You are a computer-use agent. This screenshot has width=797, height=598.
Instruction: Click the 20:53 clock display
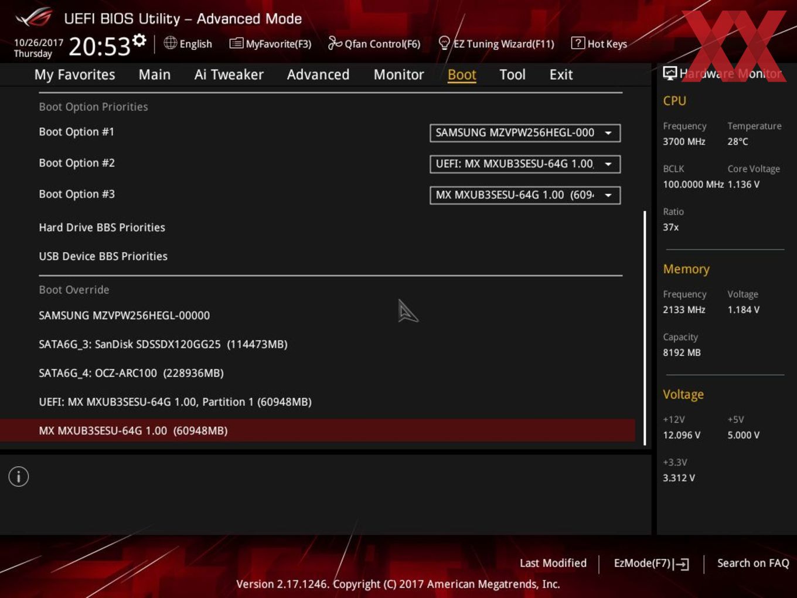pos(100,46)
